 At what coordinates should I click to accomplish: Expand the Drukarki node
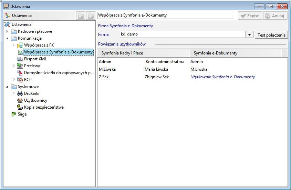point(13,93)
